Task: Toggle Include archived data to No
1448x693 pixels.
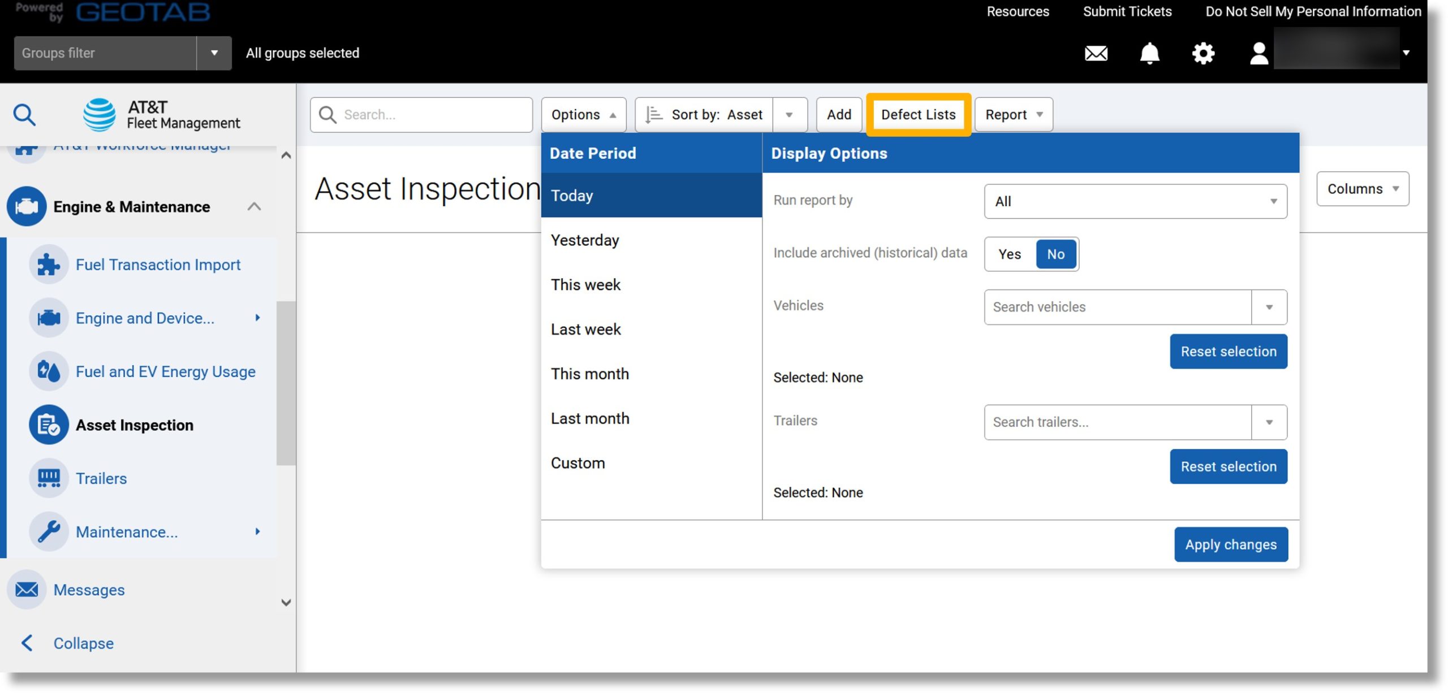Action: click(1055, 254)
